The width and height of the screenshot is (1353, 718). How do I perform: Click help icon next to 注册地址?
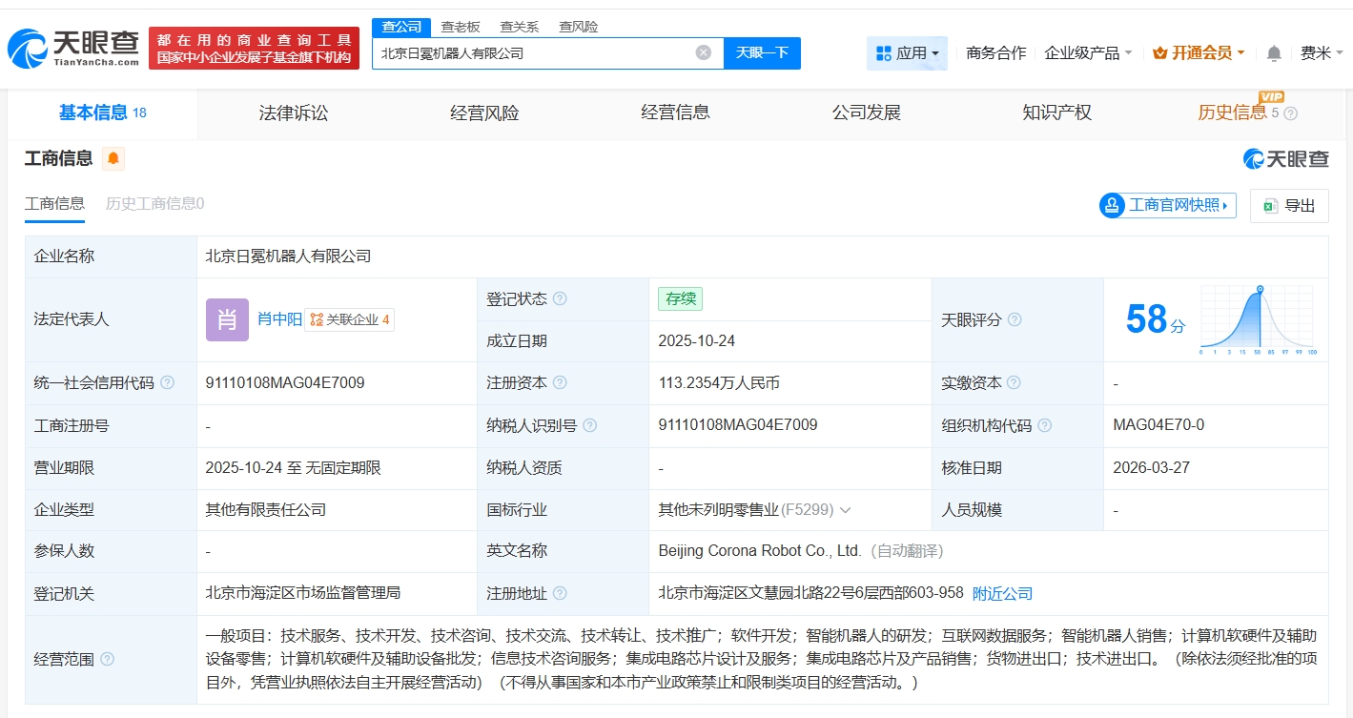[560, 594]
